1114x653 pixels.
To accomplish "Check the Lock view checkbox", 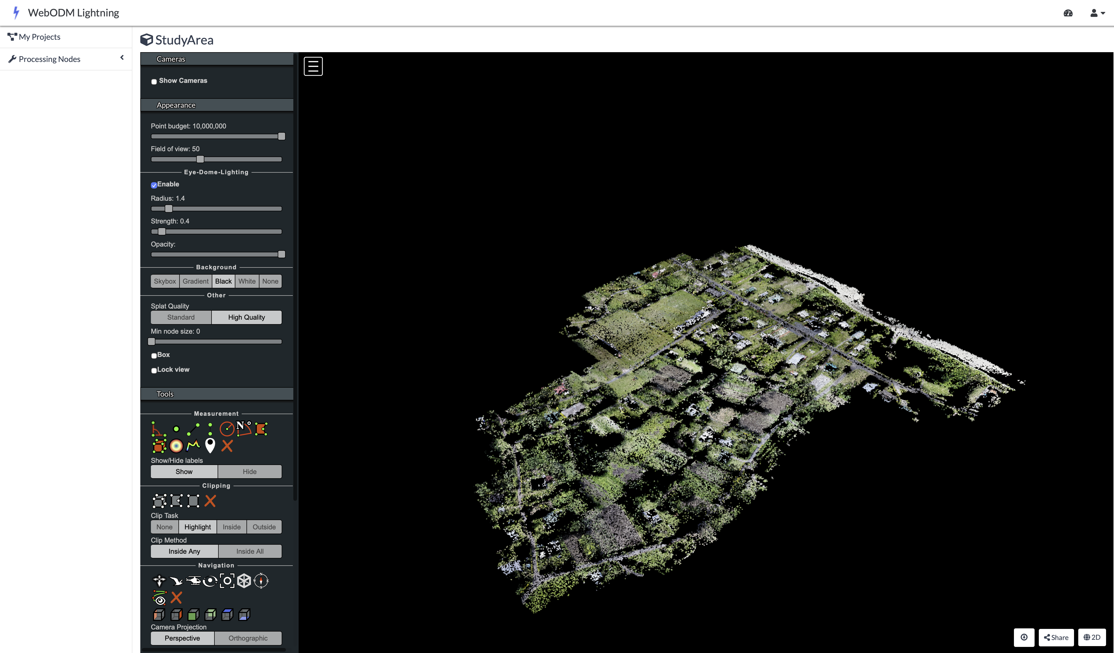I will point(154,370).
